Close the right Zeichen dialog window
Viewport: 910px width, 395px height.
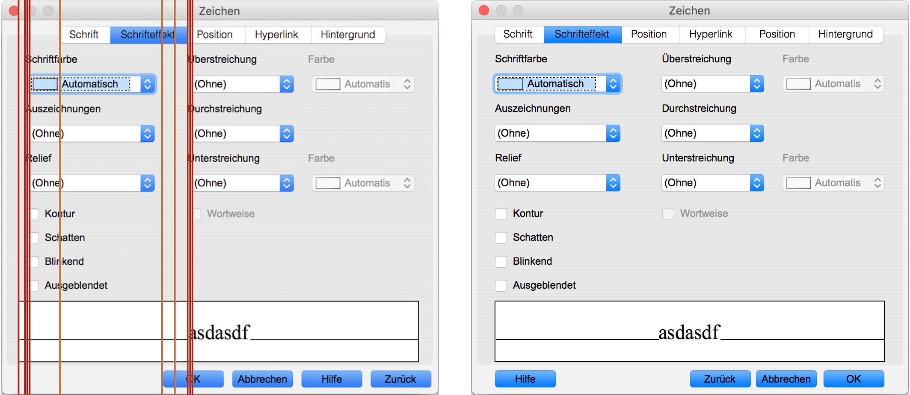484,10
